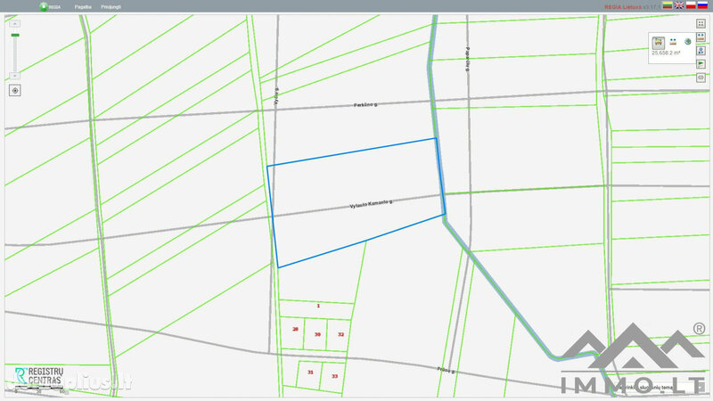Switch language to English flag
Image resolution: width=713 pixels, height=401 pixels.
(x=679, y=5)
